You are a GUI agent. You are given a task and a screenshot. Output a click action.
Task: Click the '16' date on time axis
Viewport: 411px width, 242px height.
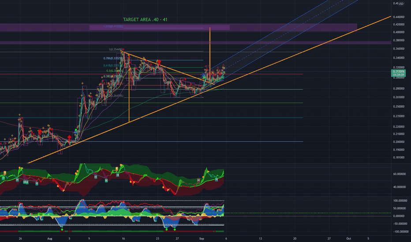123,238
